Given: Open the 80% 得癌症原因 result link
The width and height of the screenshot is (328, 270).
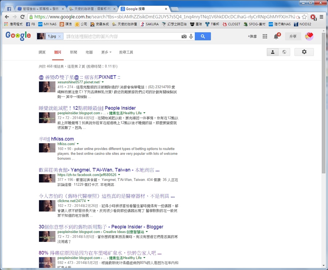Looking at the screenshot, I should click(x=100, y=253).
